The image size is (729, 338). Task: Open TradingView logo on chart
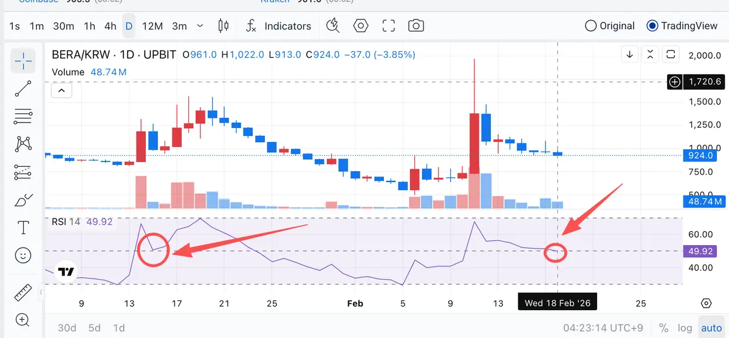pyautogui.click(x=66, y=272)
